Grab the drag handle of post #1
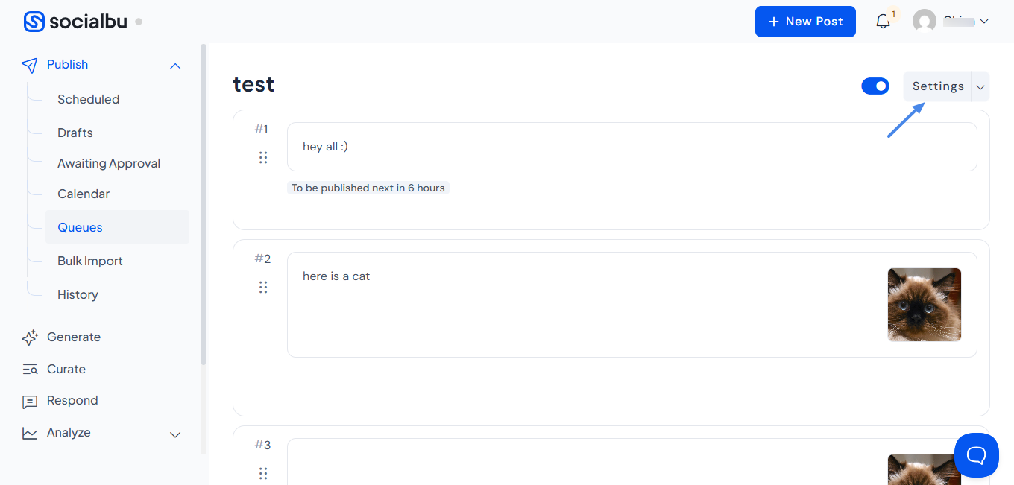The image size is (1014, 485). [x=263, y=157]
